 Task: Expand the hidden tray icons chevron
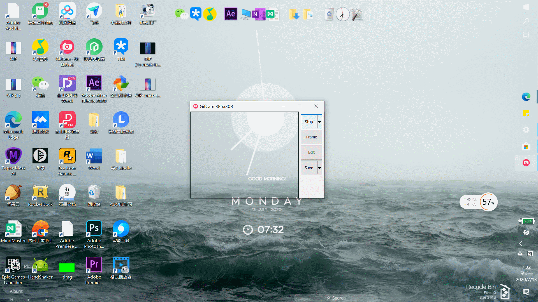pyautogui.click(x=521, y=244)
